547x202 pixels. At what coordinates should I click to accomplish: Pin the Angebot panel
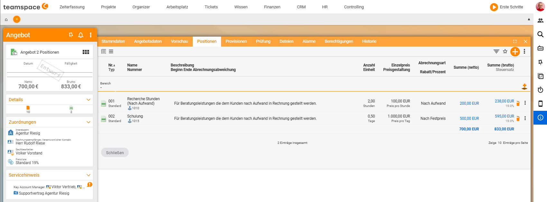pos(71,35)
